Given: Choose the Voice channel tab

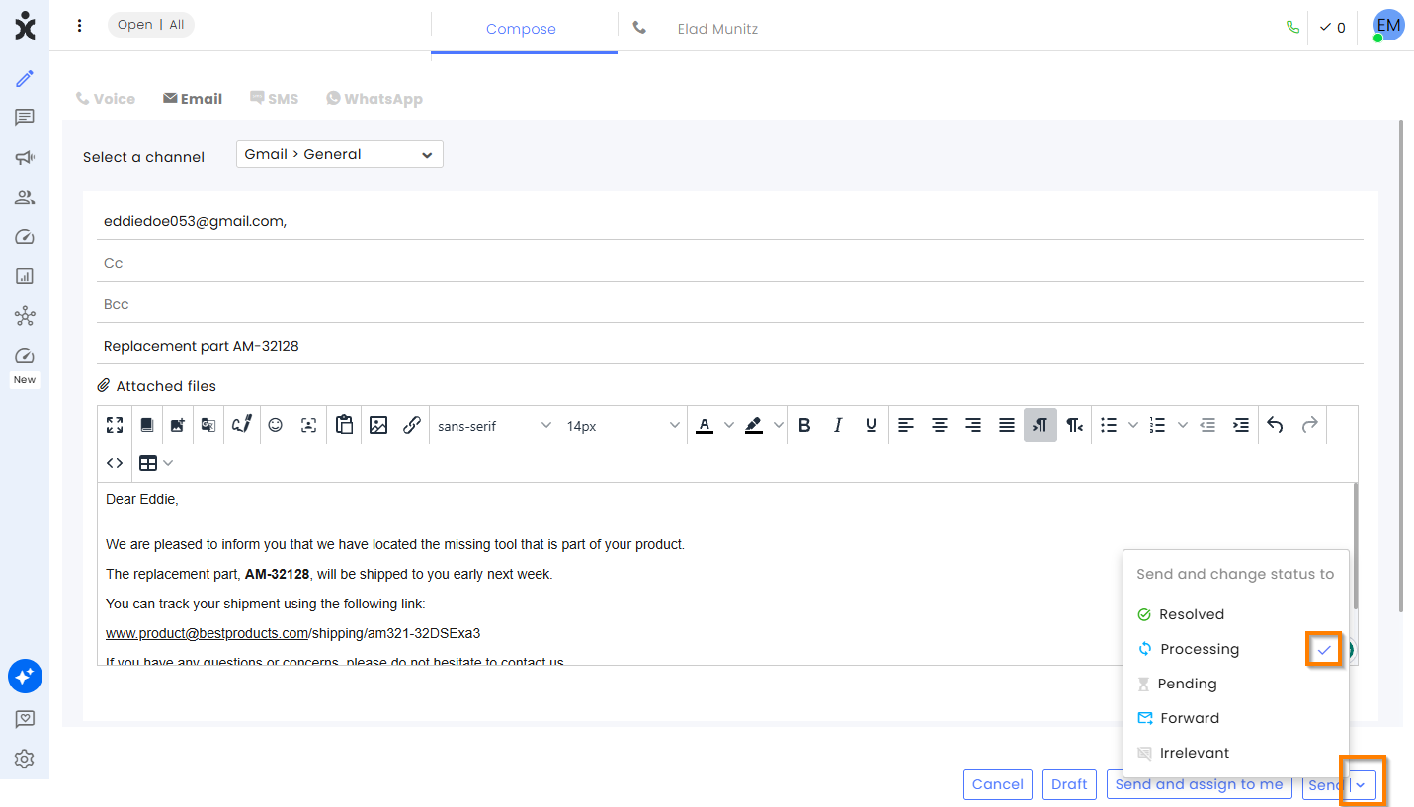Looking at the screenshot, I should pos(106,99).
